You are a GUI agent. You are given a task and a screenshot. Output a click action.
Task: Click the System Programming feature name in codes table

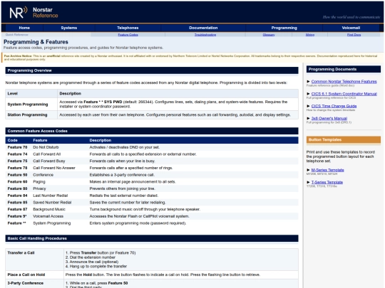pos(52,223)
